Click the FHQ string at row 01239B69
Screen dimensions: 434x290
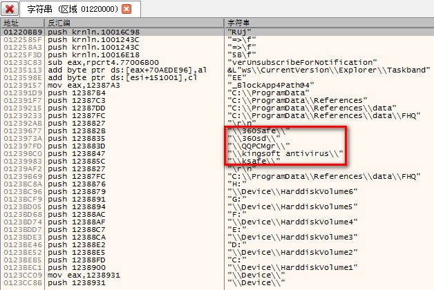tap(324, 176)
